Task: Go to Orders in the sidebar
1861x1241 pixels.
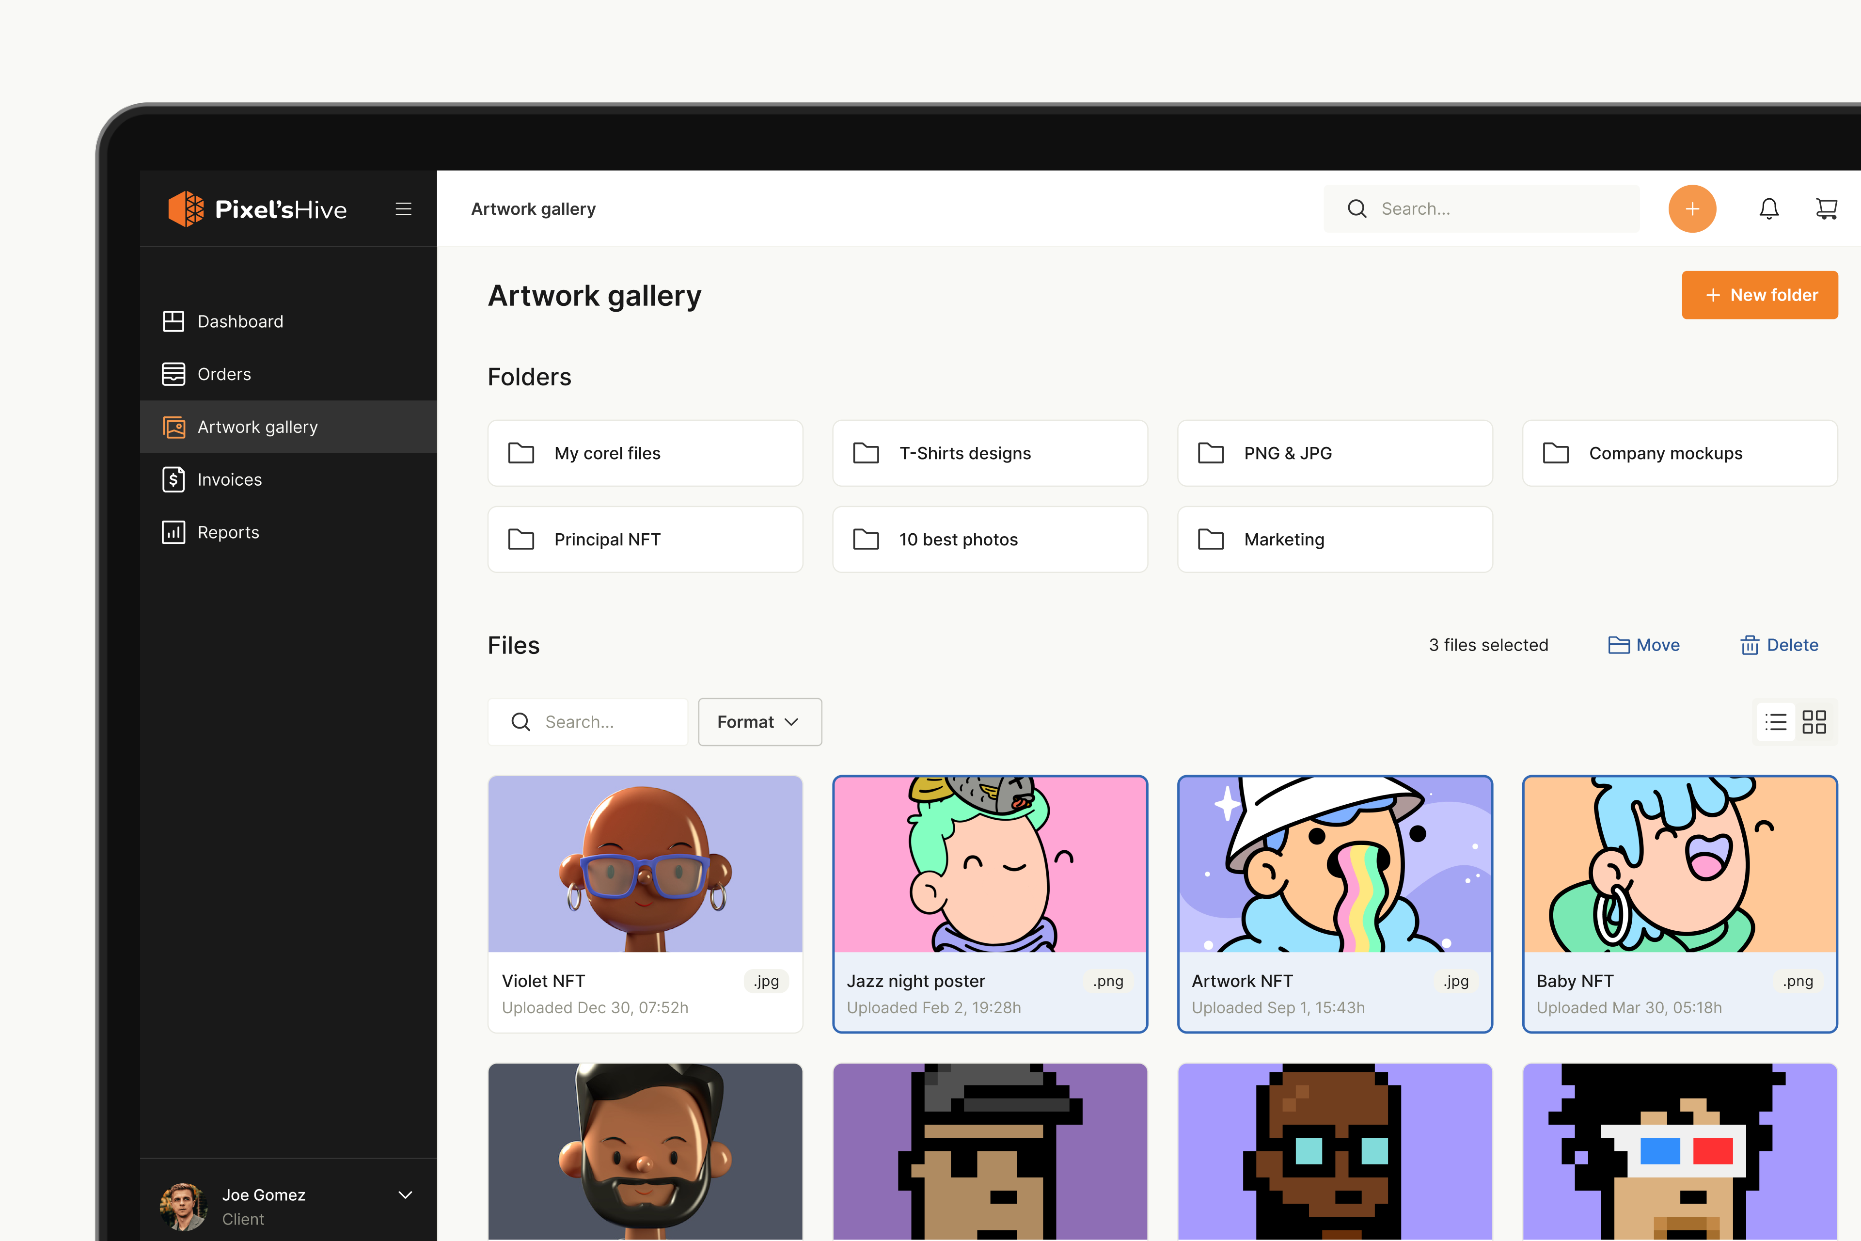Action: click(x=288, y=374)
